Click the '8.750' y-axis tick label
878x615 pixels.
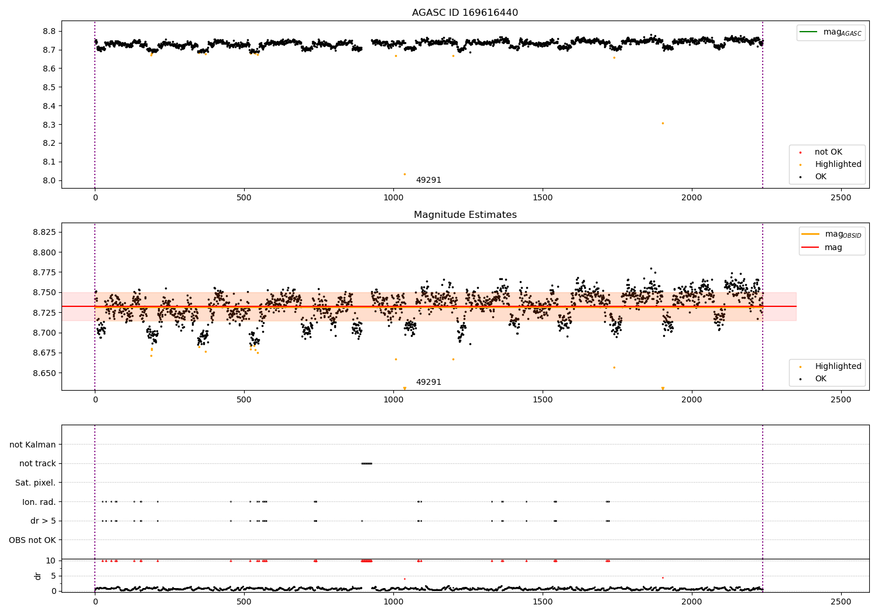44,293
